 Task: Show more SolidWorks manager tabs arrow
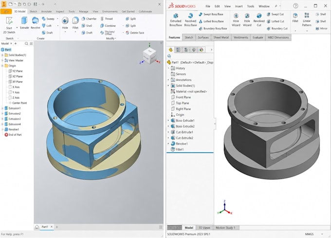[211, 50]
